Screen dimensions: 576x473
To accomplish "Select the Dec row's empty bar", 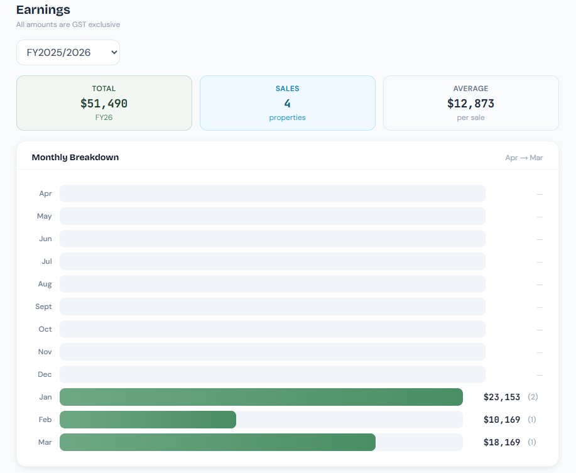I will (x=272, y=374).
